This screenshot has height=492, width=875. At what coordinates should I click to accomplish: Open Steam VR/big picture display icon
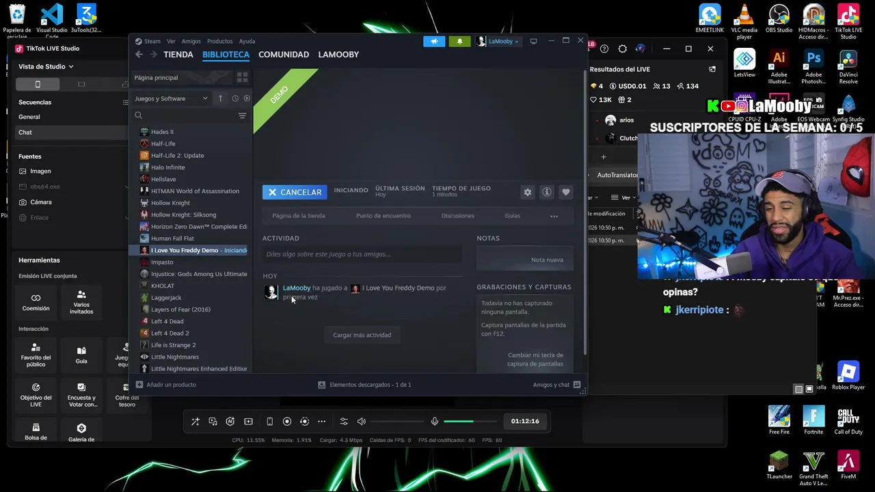pos(533,41)
